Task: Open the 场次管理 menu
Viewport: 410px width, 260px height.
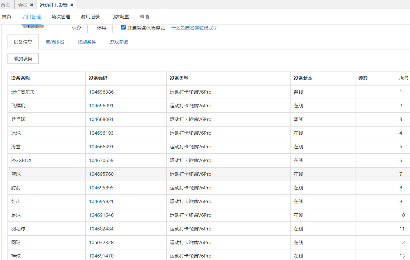Action: 61,17
